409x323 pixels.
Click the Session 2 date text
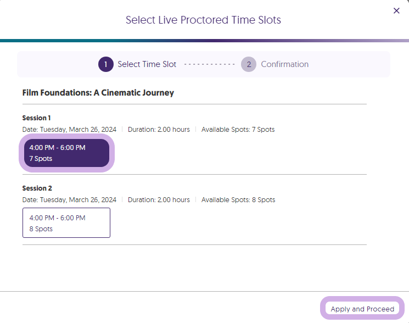(x=69, y=200)
